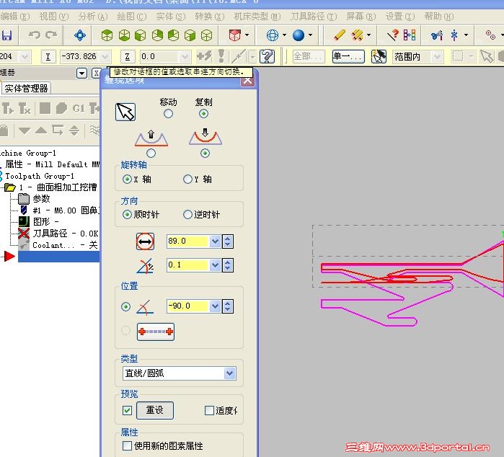Open the Z coordinate 0.0 dropdown
Image resolution: width=504 pixels, height=457 pixels.
tap(185, 57)
